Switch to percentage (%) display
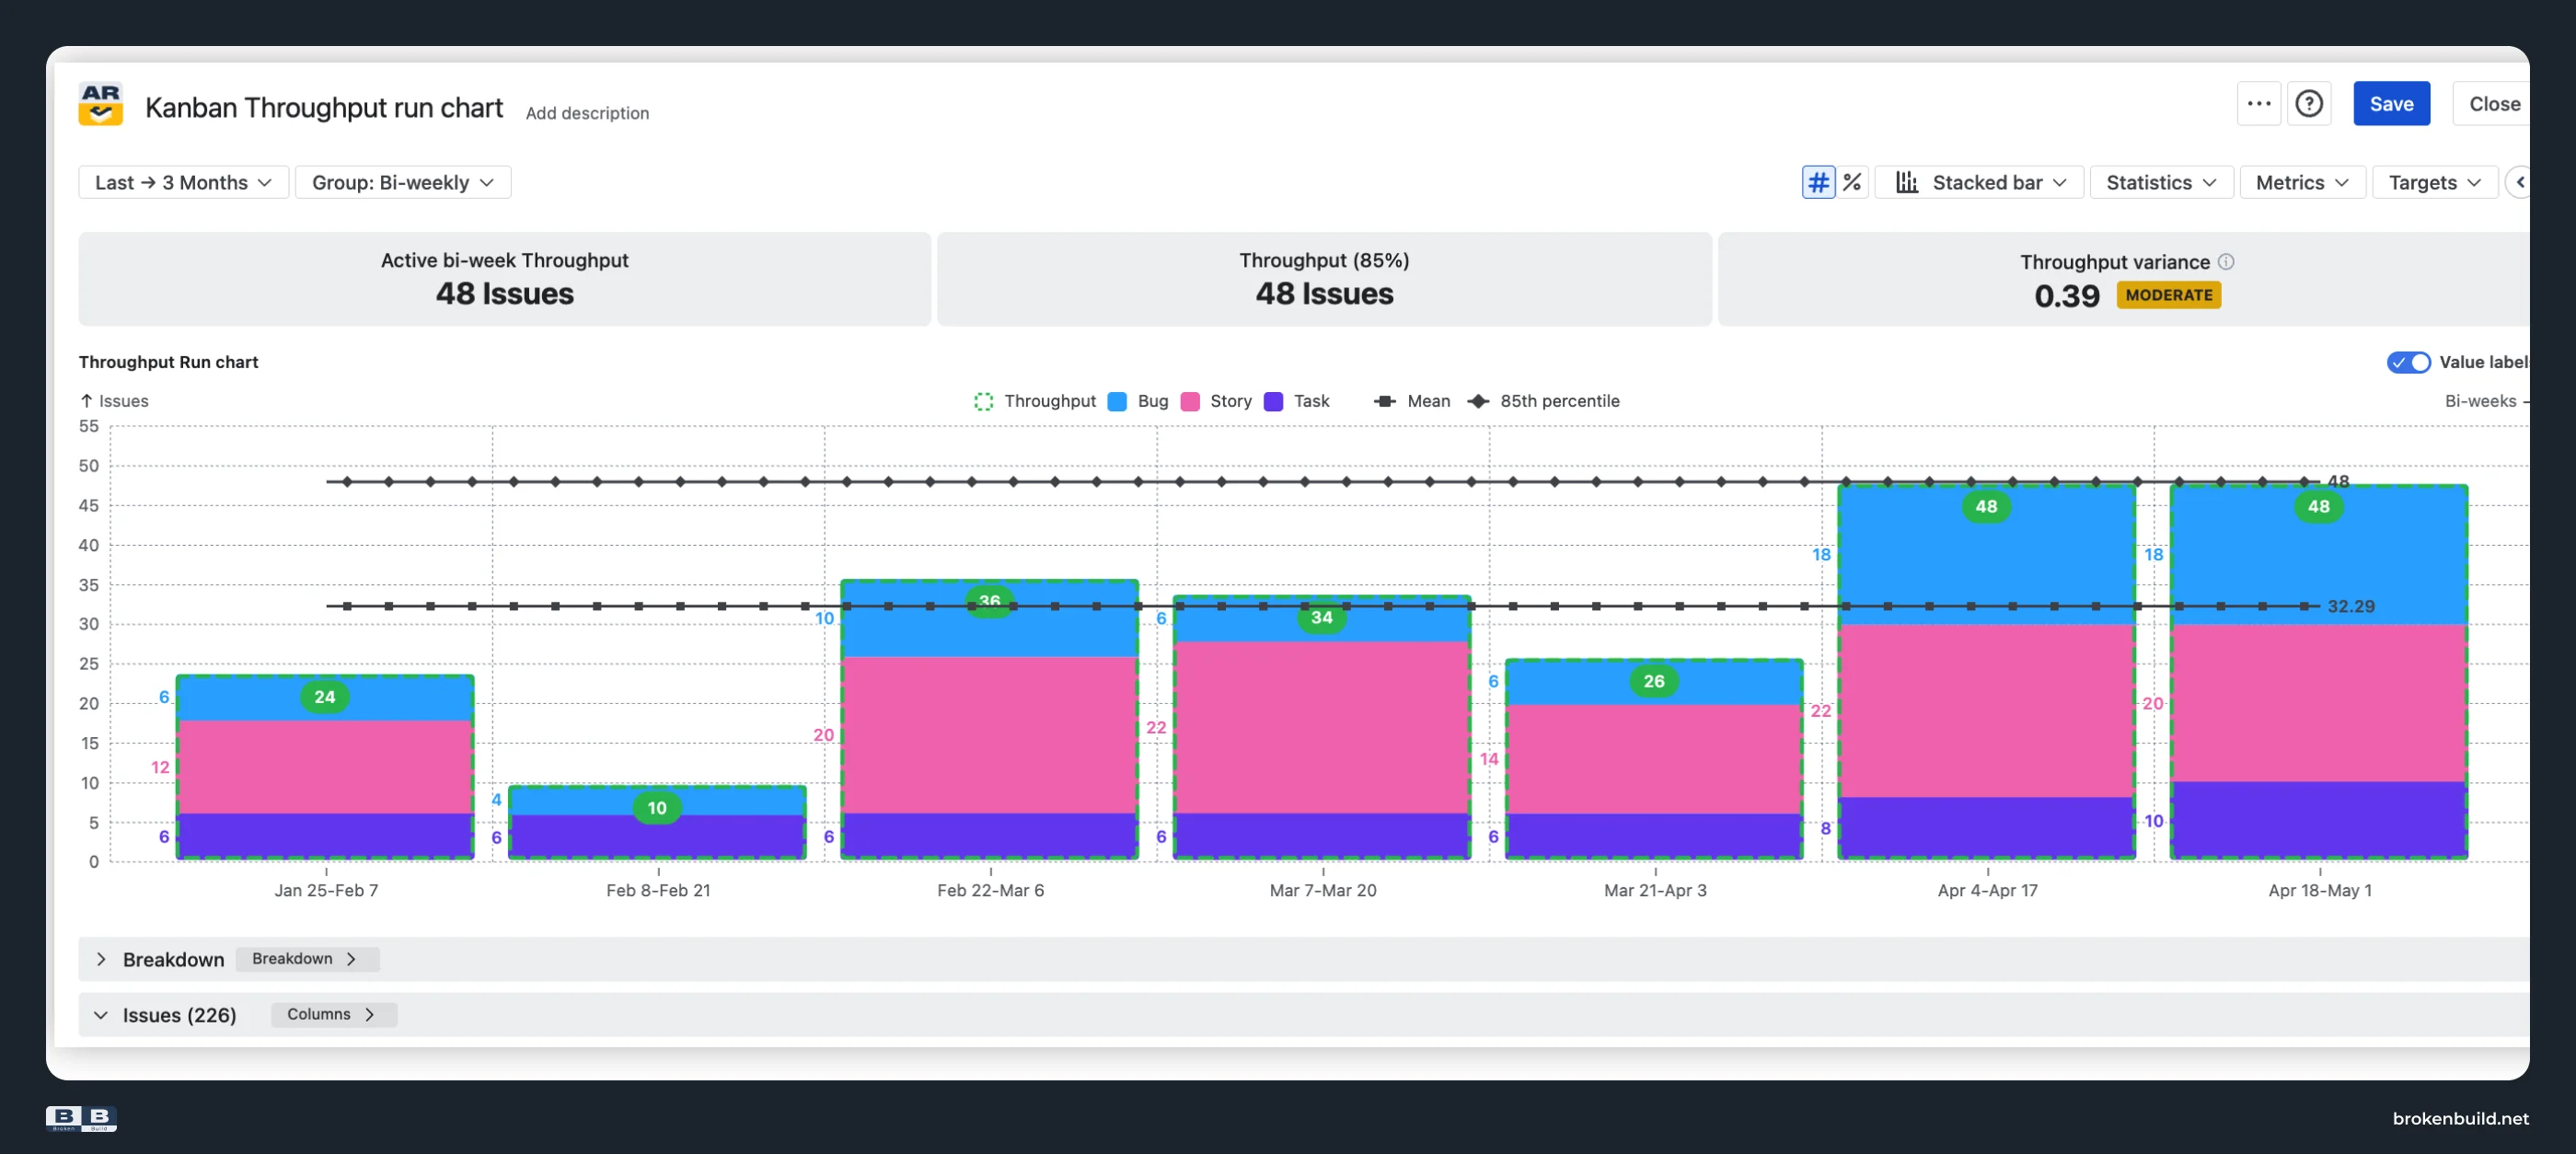The height and width of the screenshot is (1154, 2576). click(x=1852, y=182)
